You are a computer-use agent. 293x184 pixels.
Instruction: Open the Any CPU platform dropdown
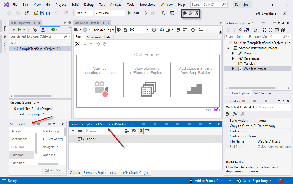point(110,13)
